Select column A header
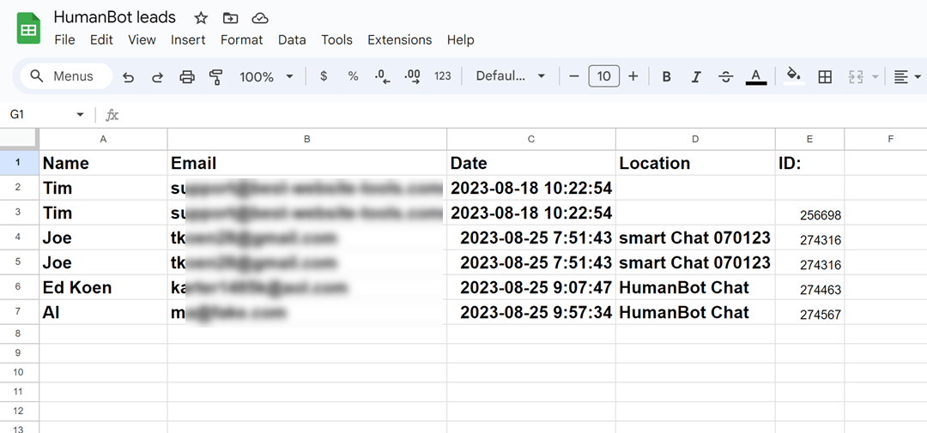 pos(104,139)
